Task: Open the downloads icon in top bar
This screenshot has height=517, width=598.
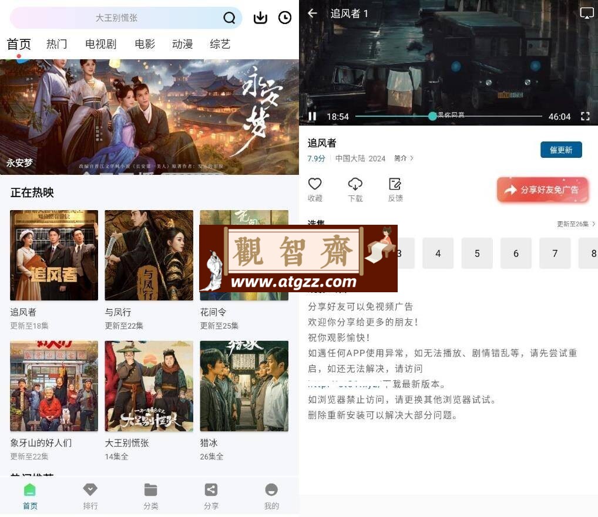Action: tap(260, 18)
